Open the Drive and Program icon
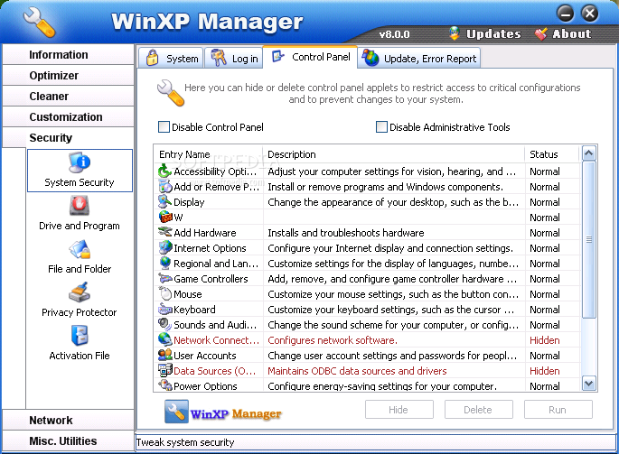 (x=80, y=206)
